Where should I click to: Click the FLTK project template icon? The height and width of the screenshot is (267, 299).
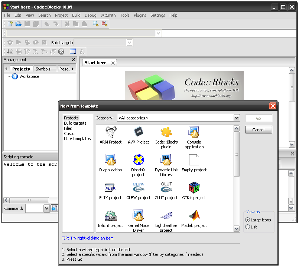pyautogui.click(x=110, y=187)
